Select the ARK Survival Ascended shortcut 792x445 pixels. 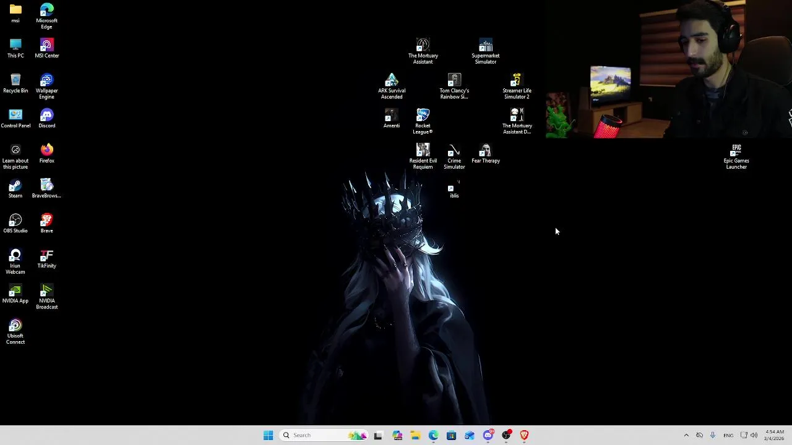[x=392, y=87]
